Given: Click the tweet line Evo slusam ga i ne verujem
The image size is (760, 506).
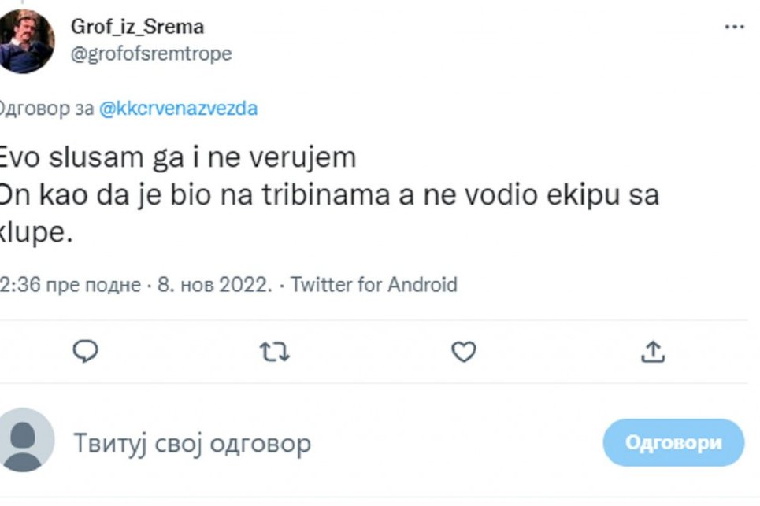Looking at the screenshot, I should coord(177,157).
